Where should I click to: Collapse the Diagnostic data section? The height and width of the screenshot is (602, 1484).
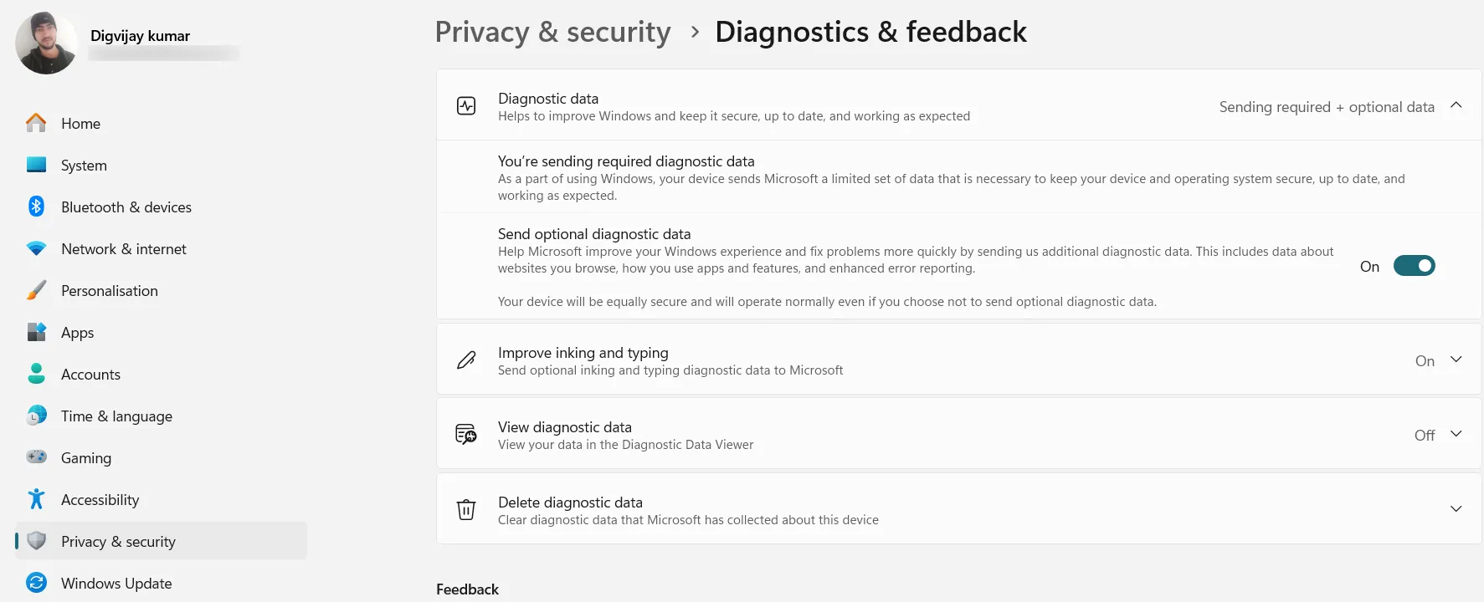[x=1457, y=105]
